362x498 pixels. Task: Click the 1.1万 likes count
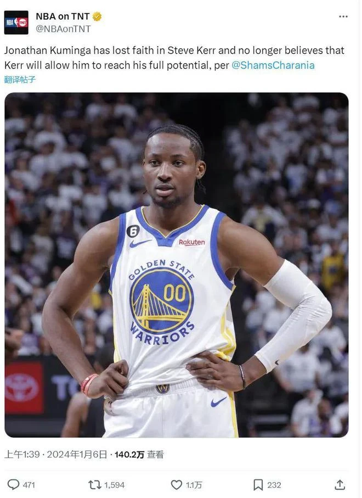pos(194,485)
